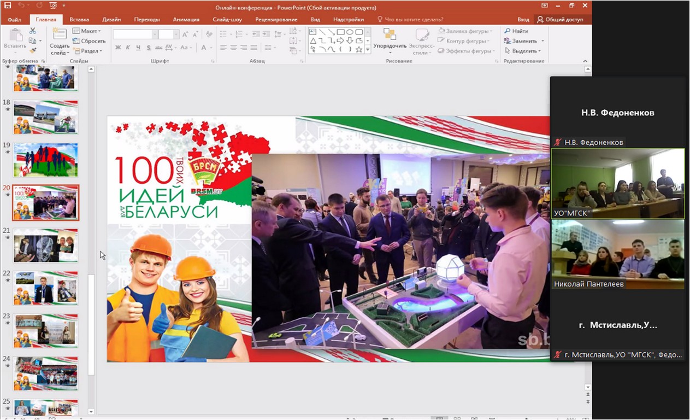Open the Файл menu

(x=15, y=19)
